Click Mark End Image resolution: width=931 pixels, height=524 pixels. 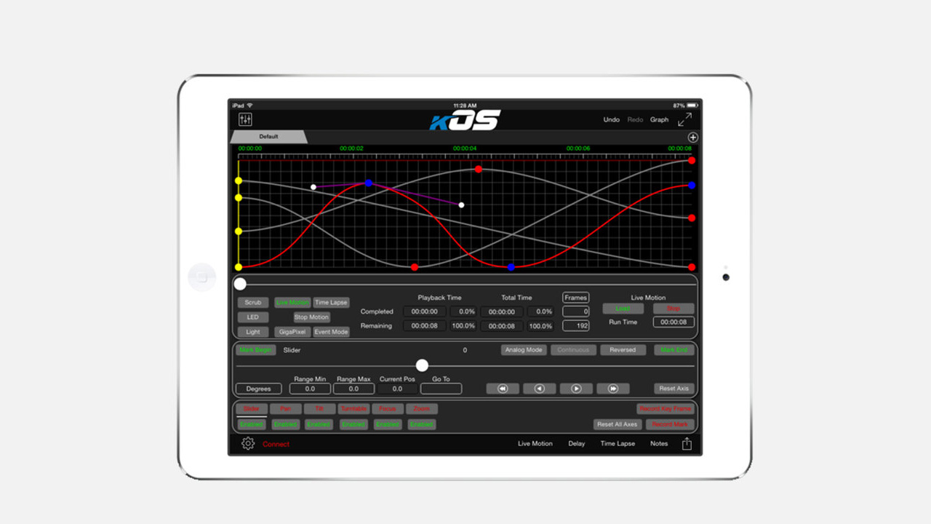(x=674, y=350)
